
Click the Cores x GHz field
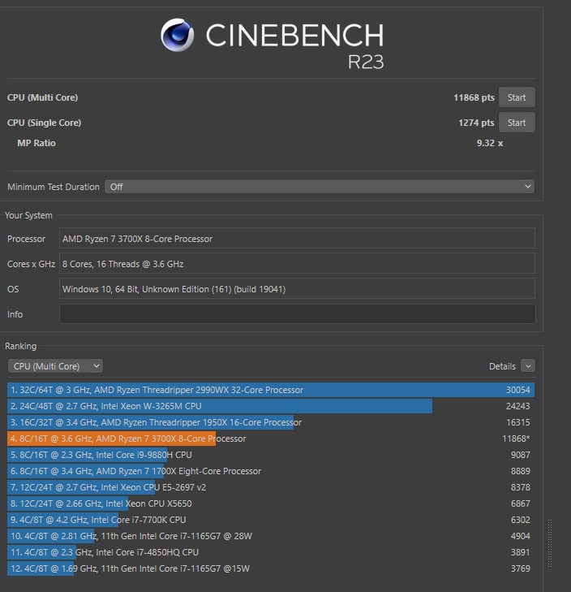pos(297,264)
